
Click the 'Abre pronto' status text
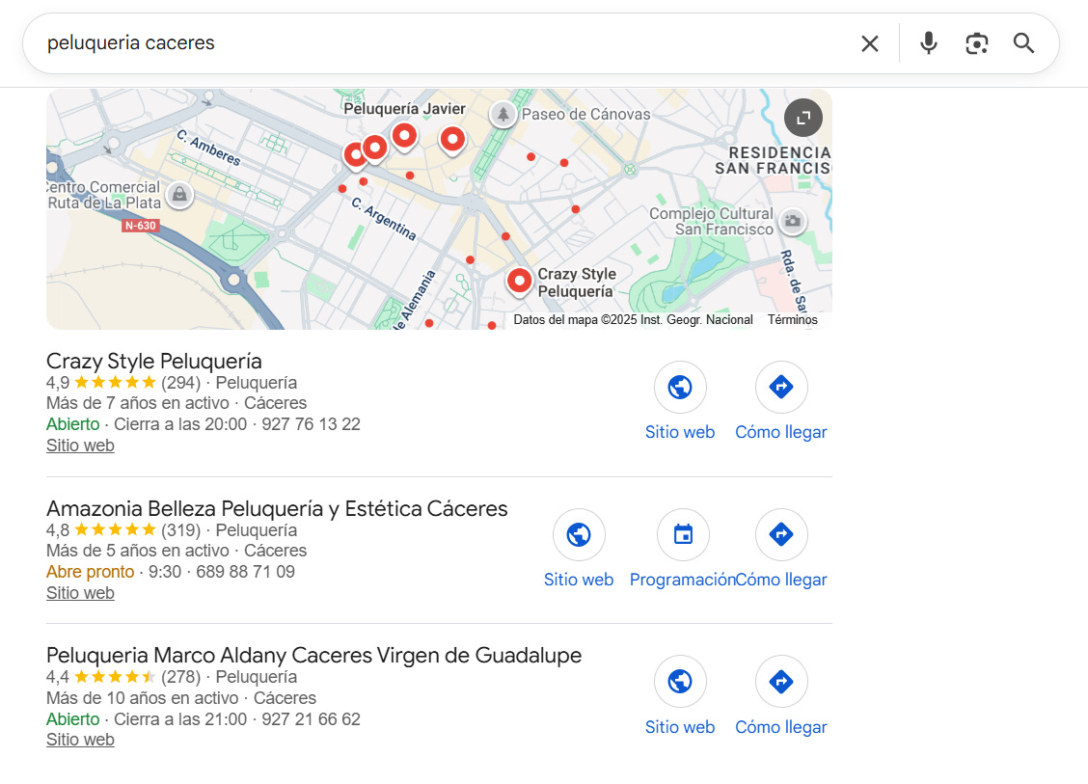pyautogui.click(x=91, y=572)
